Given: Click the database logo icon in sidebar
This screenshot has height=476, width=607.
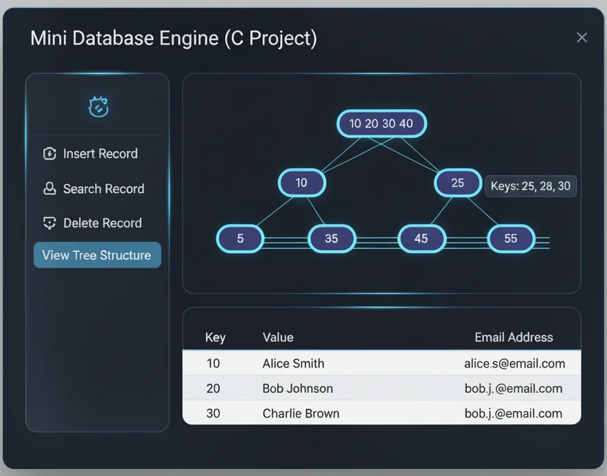Looking at the screenshot, I should pyautogui.click(x=98, y=106).
